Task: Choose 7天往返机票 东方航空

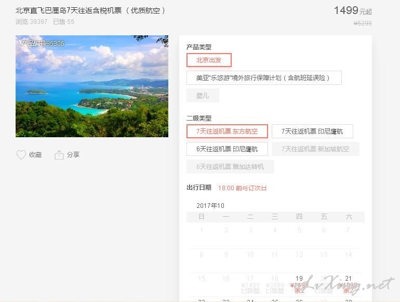Action: tap(227, 131)
